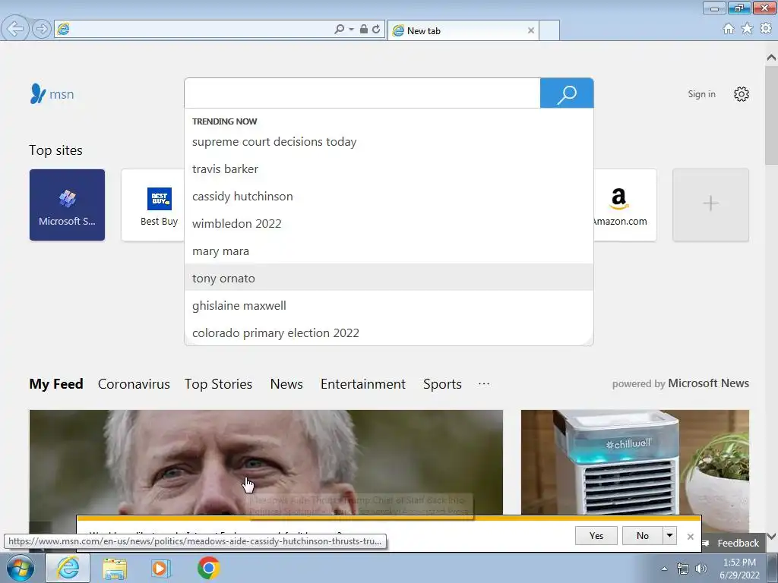The width and height of the screenshot is (778, 583).
Task: Open MSN page settings gear
Action: pyautogui.click(x=742, y=94)
